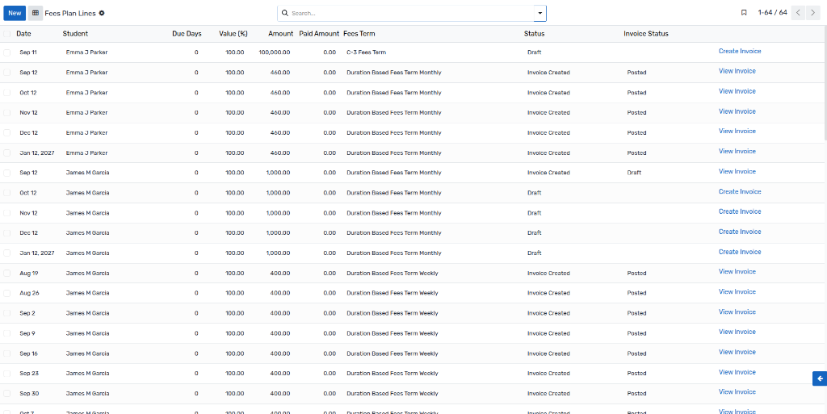Viewport: 827px width, 414px height.
Task: Click Create Invoice for Oct 12 James row
Action: 740,192
